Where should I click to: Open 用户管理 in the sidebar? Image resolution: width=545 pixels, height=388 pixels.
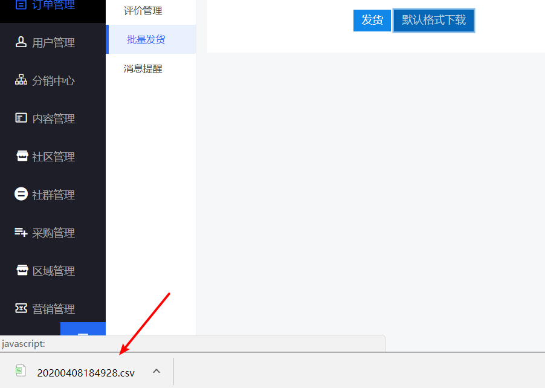54,42
